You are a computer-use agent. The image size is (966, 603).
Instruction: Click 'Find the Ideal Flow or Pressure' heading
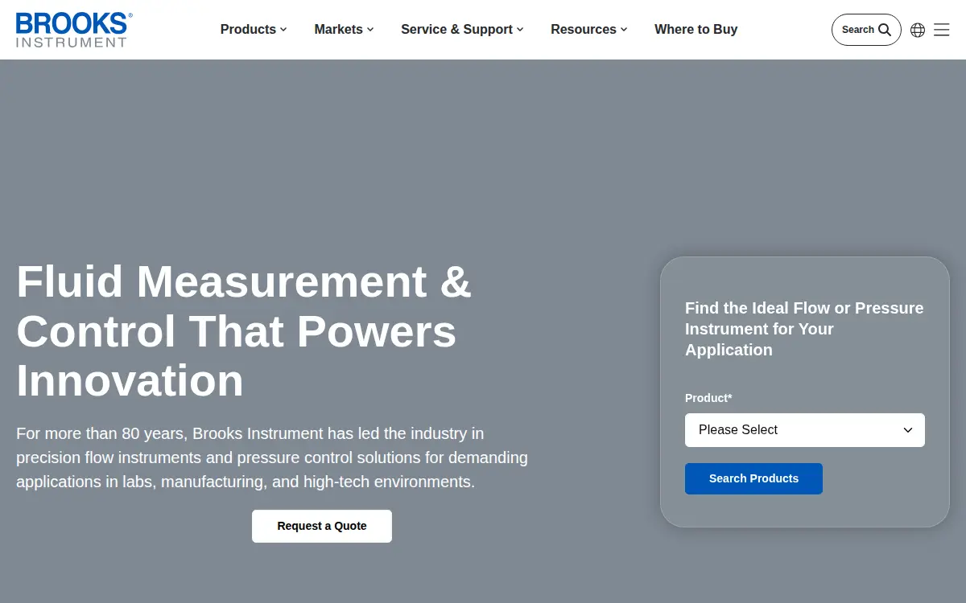pyautogui.click(x=804, y=329)
